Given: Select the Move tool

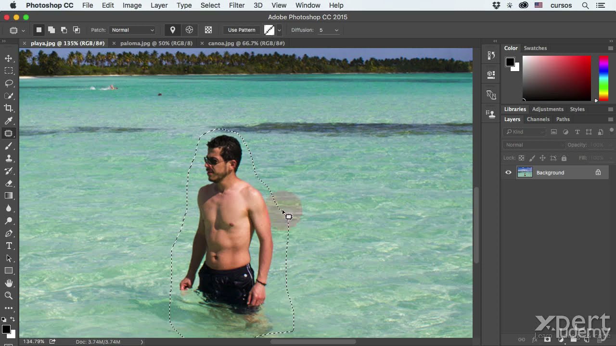Looking at the screenshot, I should (x=9, y=58).
